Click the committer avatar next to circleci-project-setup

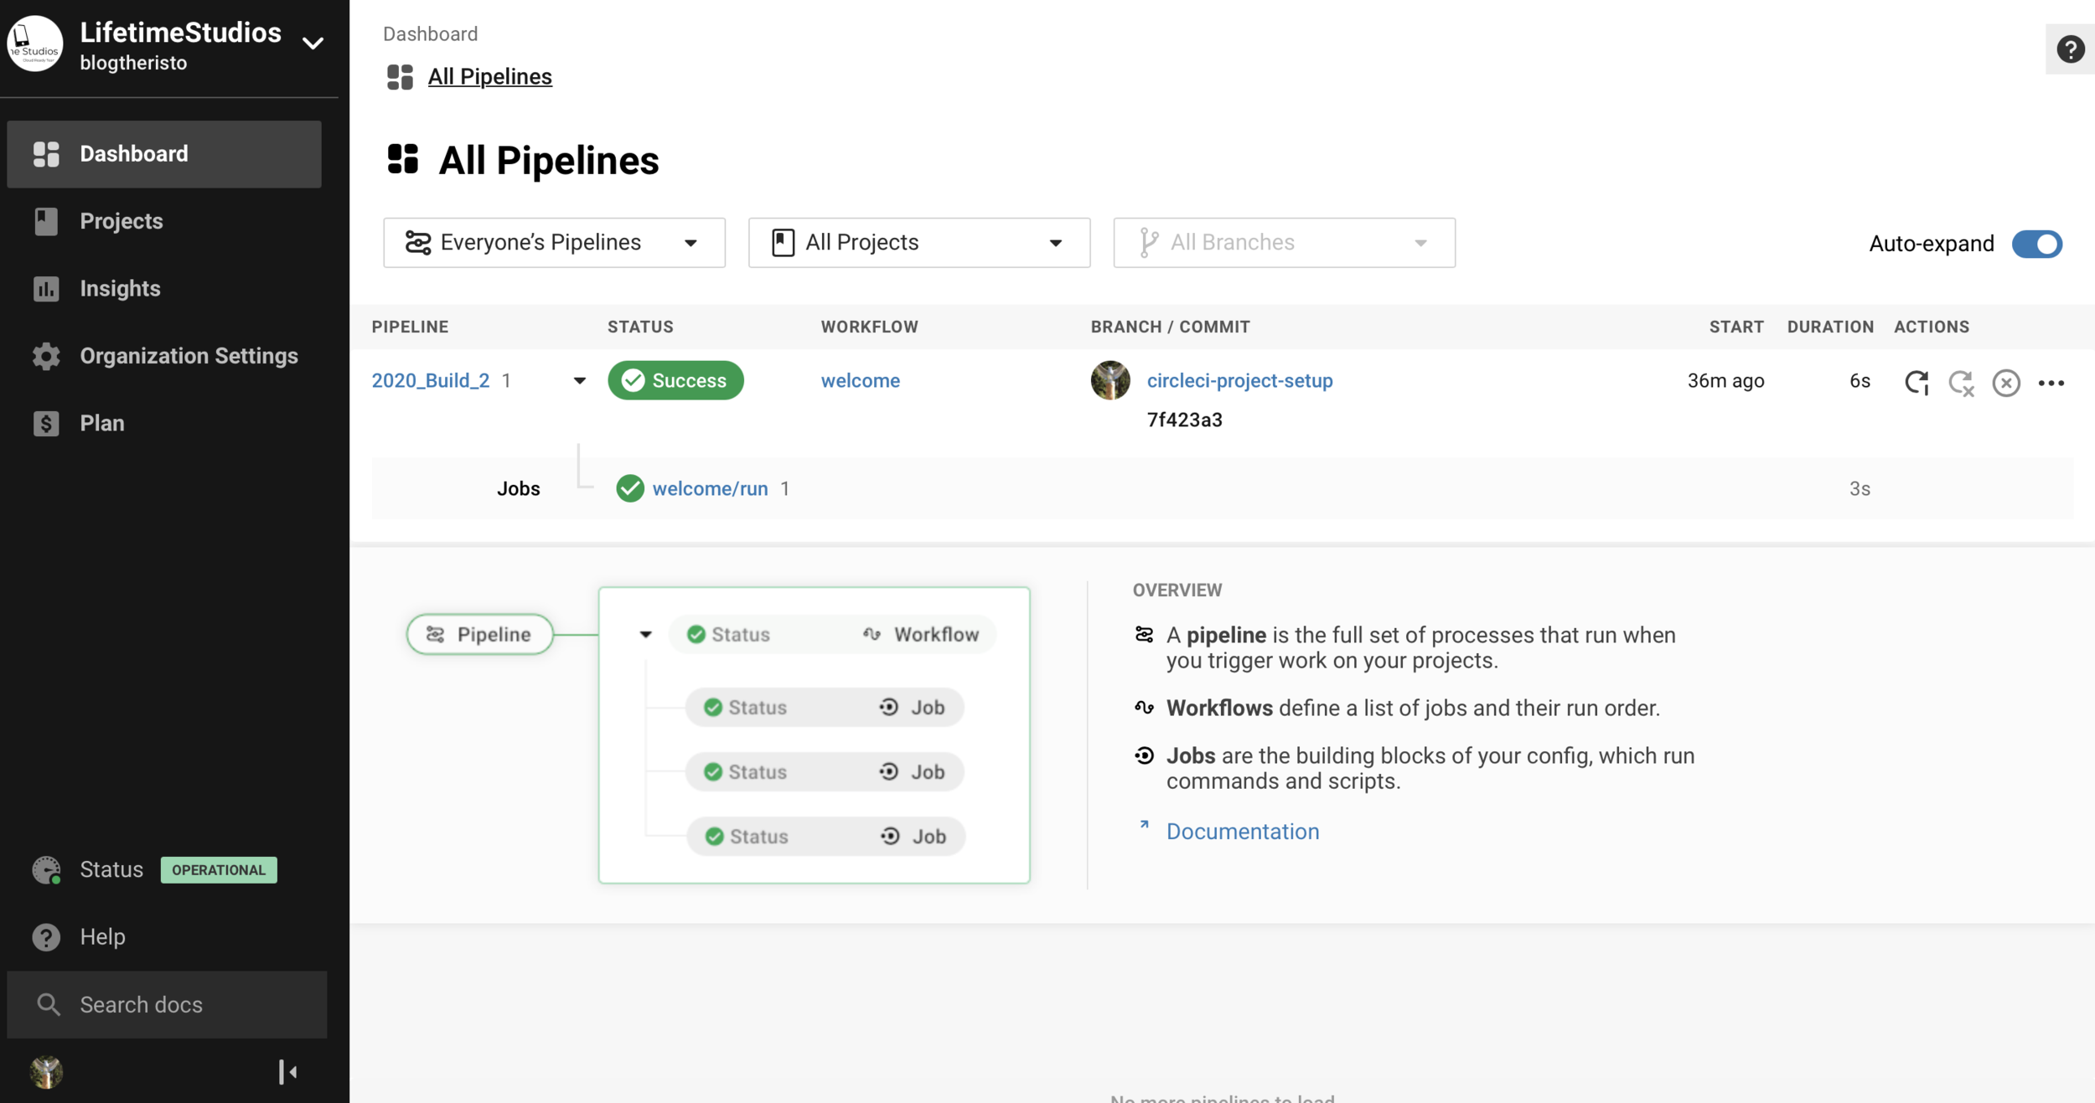pyautogui.click(x=1110, y=380)
